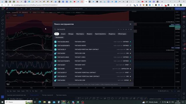Toggle fullscreen mode icon

(169, 9)
